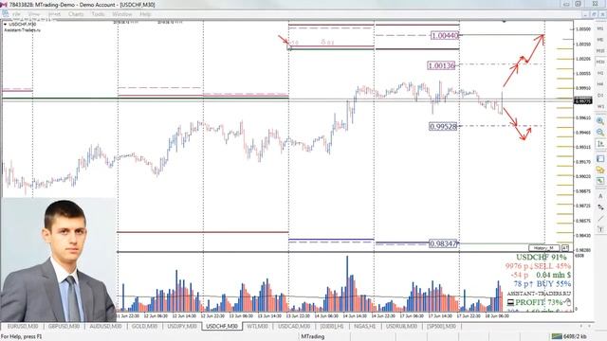
Task: Click the 1.00440 price level label
Action: click(445, 36)
